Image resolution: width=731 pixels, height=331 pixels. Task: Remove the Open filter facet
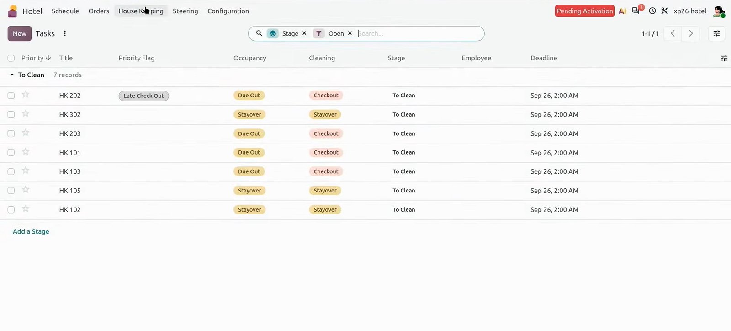coord(350,33)
